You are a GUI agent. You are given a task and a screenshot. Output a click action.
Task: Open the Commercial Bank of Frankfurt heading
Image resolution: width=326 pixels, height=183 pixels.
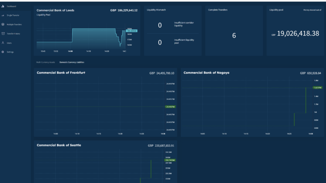pos(61,73)
